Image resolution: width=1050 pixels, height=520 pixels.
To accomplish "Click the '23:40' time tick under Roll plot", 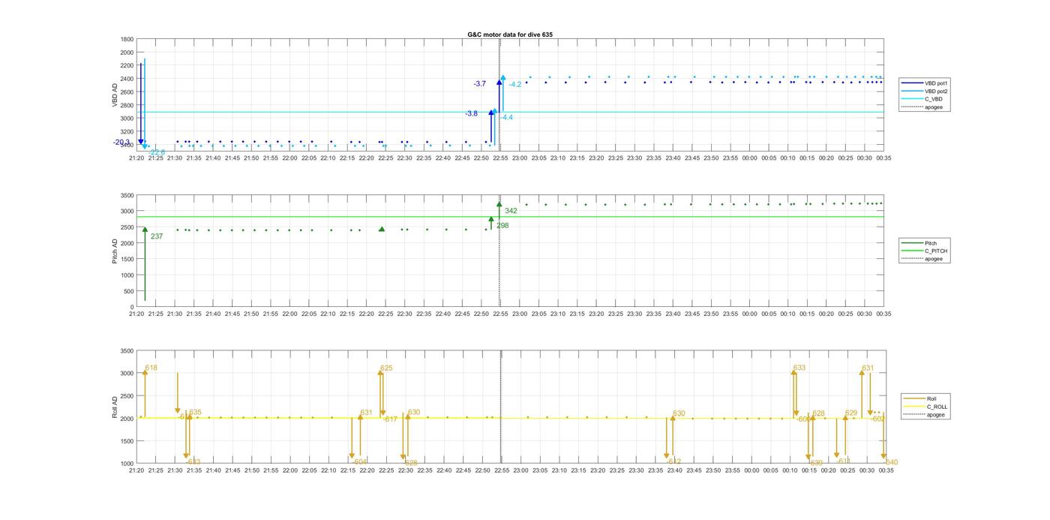I will click(x=674, y=470).
